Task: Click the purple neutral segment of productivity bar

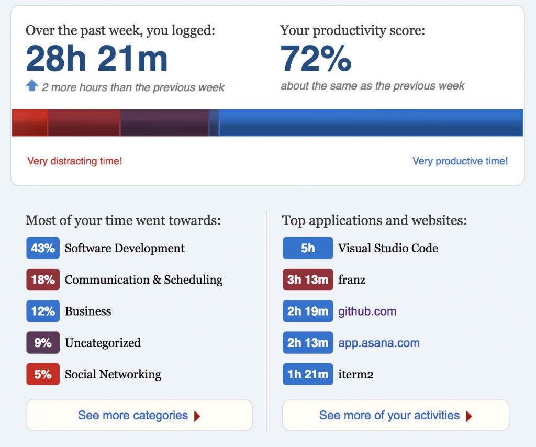Action: (164, 122)
